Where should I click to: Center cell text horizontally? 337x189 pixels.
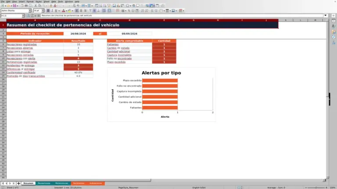click(81, 10)
